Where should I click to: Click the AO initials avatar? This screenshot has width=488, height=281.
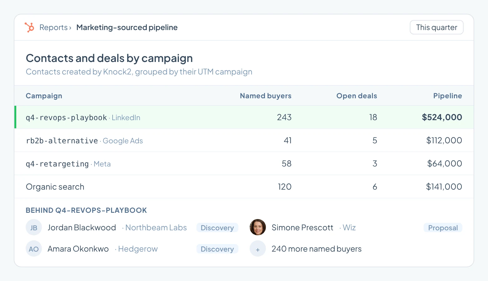coord(34,249)
